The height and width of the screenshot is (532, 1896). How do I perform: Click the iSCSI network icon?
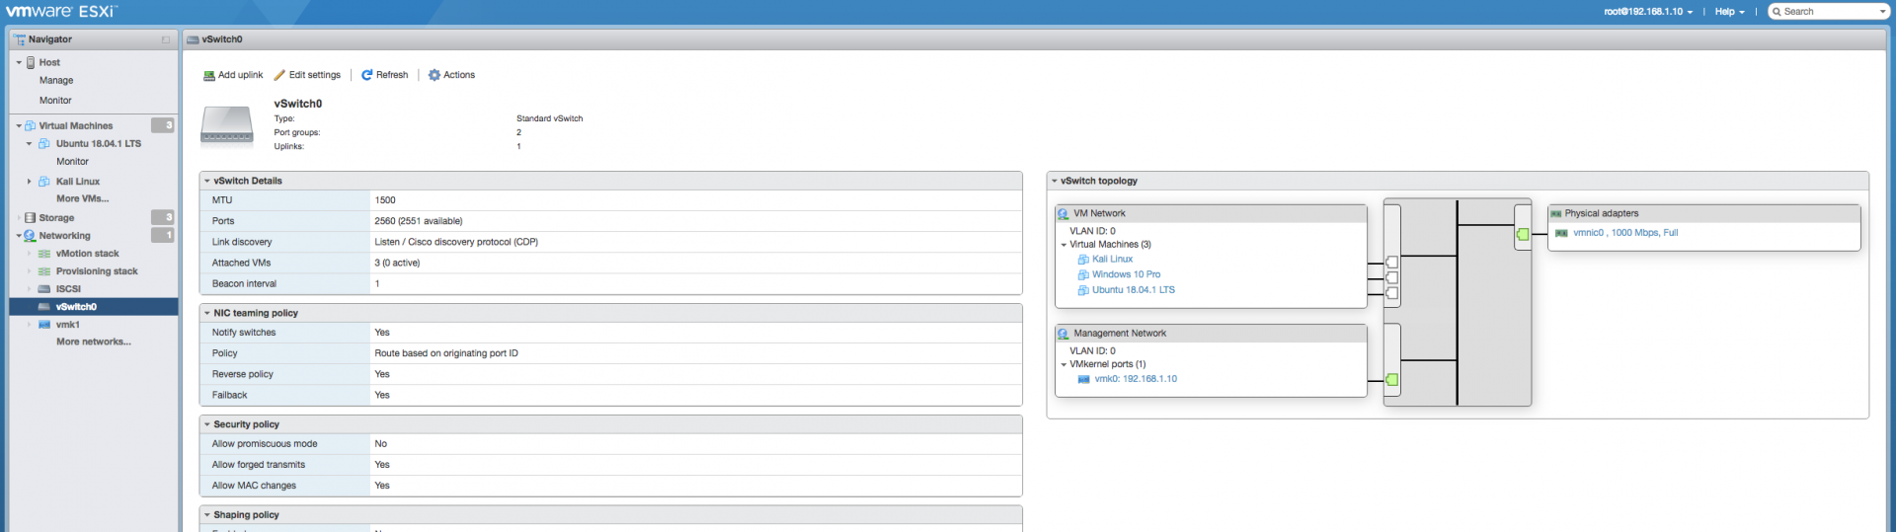click(44, 289)
